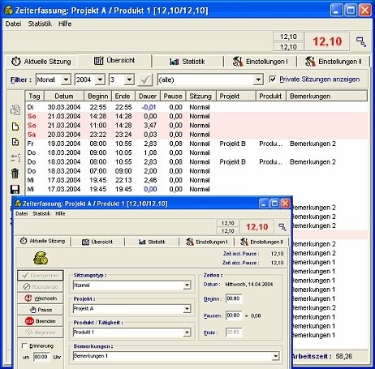
Task: Click the Wechseln button
Action: click(x=41, y=298)
